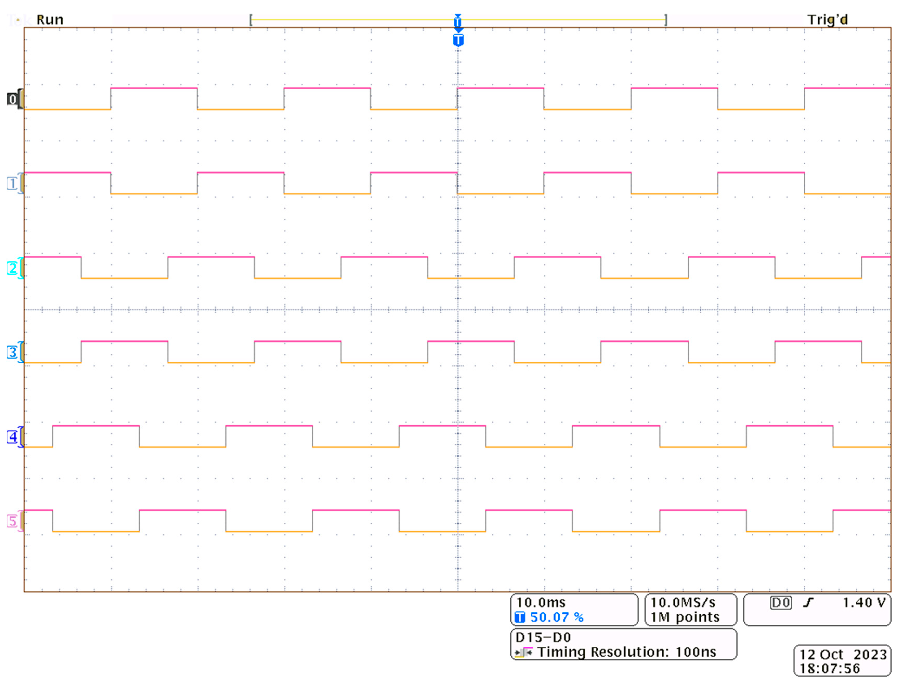Click the timing resolution icon
This screenshot has width=904, height=687.
(x=523, y=652)
